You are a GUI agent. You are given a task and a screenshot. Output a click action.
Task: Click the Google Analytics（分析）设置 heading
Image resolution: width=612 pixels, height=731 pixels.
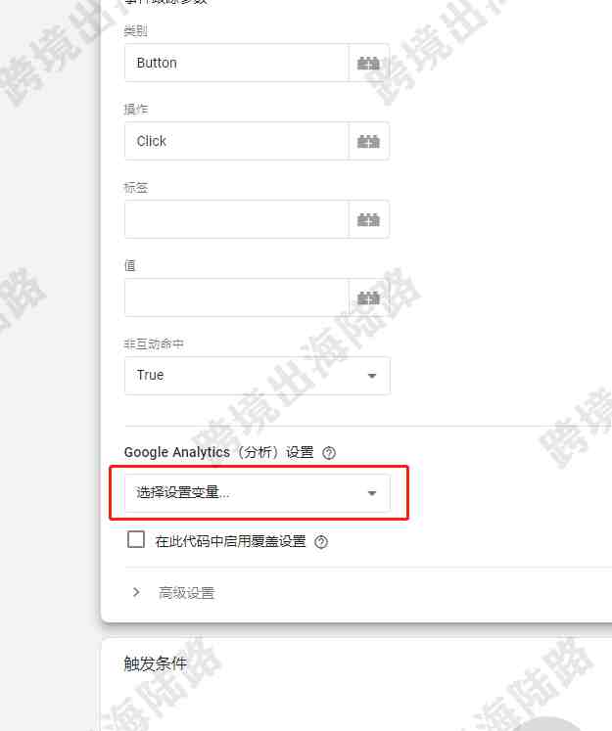[218, 452]
